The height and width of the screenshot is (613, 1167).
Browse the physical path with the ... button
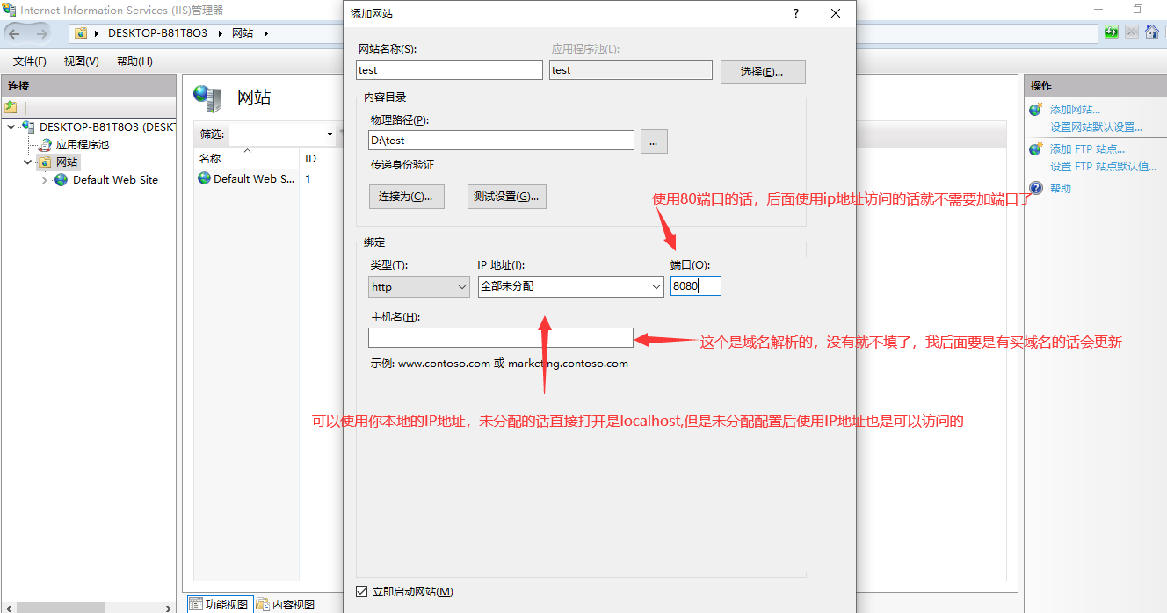[654, 140]
